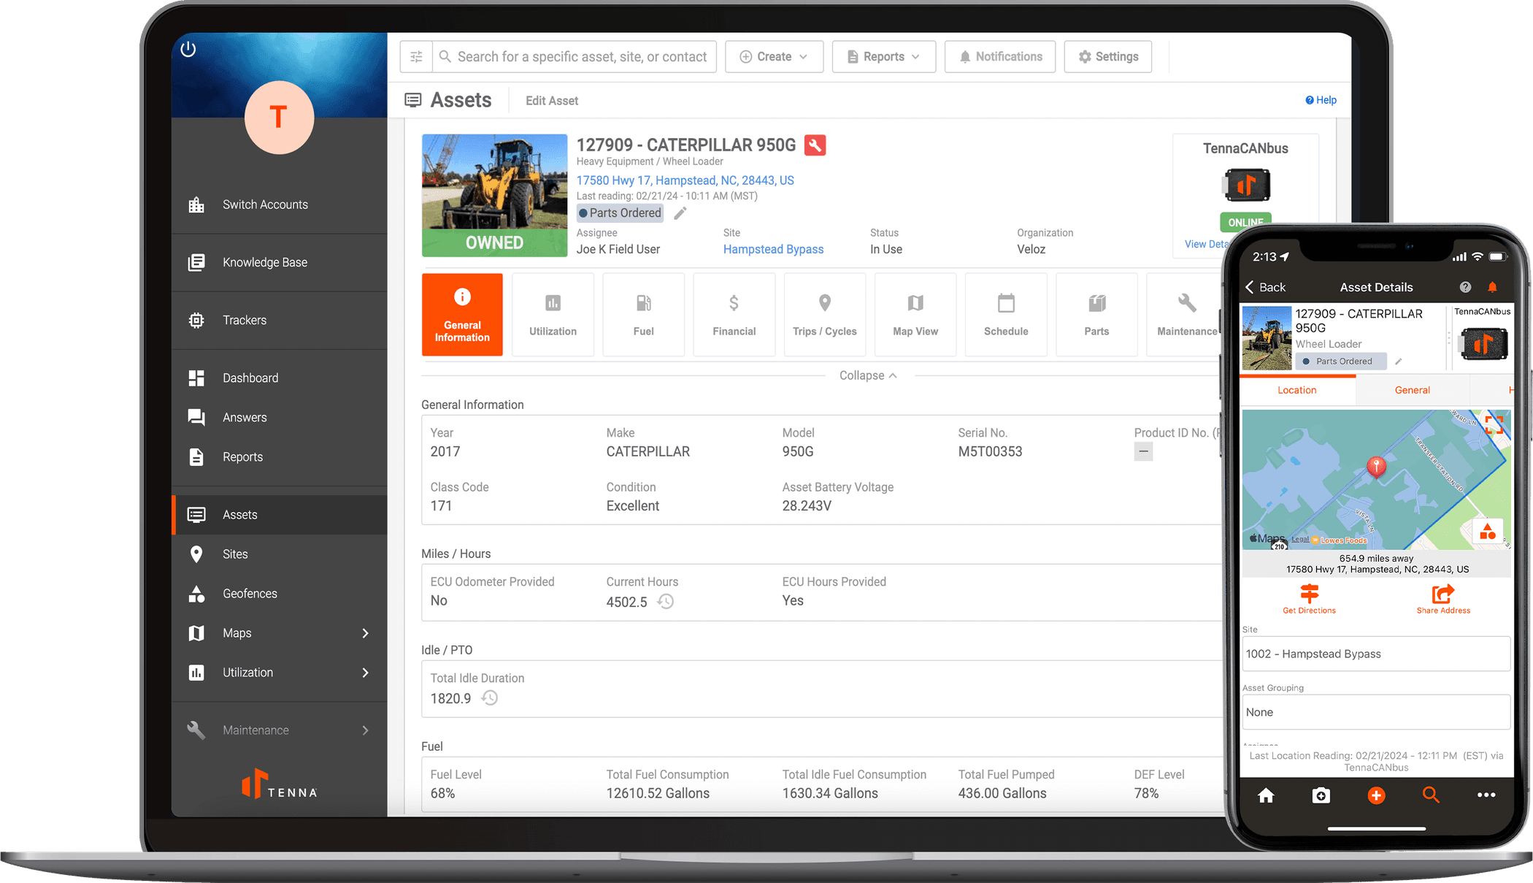Tap the search magnifier in the phone bottom bar
This screenshot has width=1533, height=883.
1431,795
